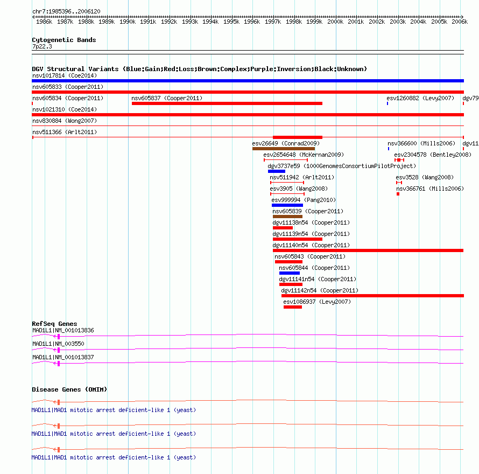Click the RefSeq Genes track title

pos(54,324)
